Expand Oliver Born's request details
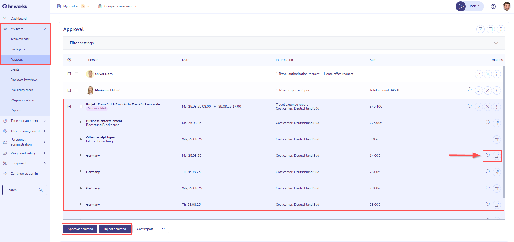 click(77, 74)
